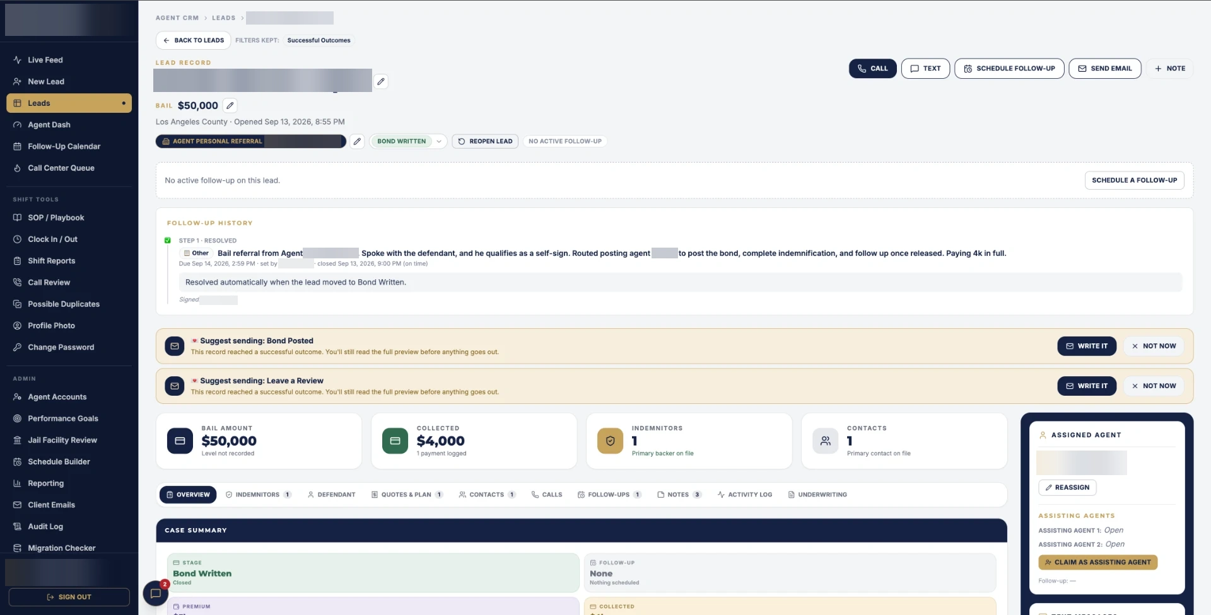Image resolution: width=1211 pixels, height=615 pixels.
Task: Go to Follow-Up Calendar
Action: (x=69, y=146)
